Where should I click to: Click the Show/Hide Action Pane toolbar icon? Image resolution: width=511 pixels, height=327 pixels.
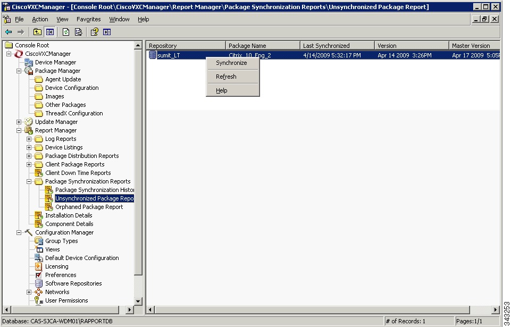107,32
